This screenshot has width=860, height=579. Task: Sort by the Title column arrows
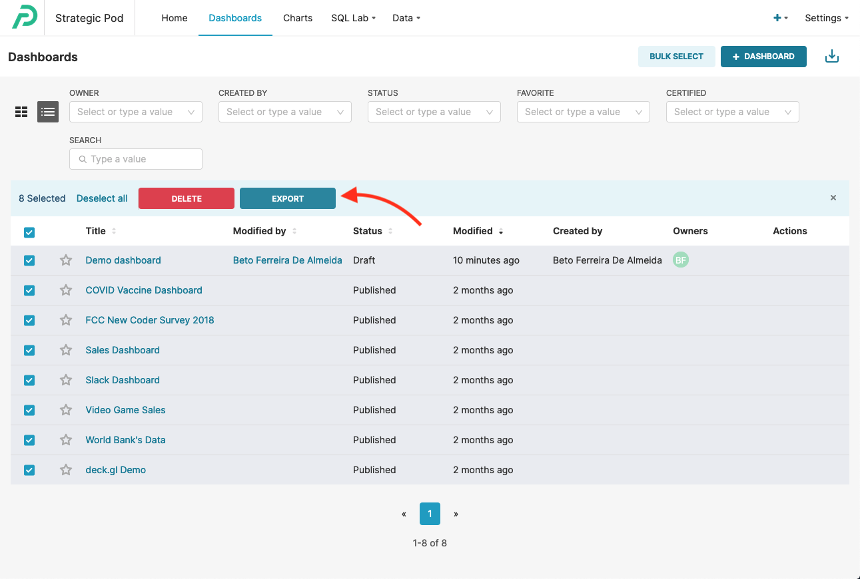114,231
